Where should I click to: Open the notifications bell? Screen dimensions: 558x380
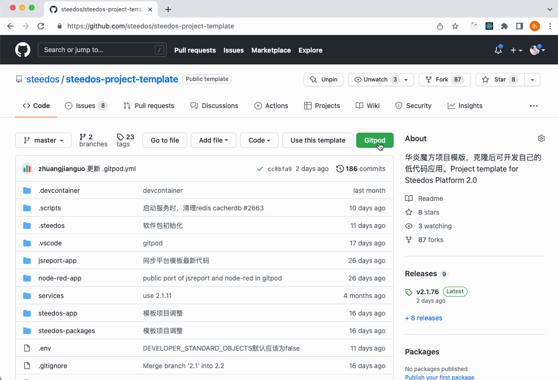tap(498, 50)
